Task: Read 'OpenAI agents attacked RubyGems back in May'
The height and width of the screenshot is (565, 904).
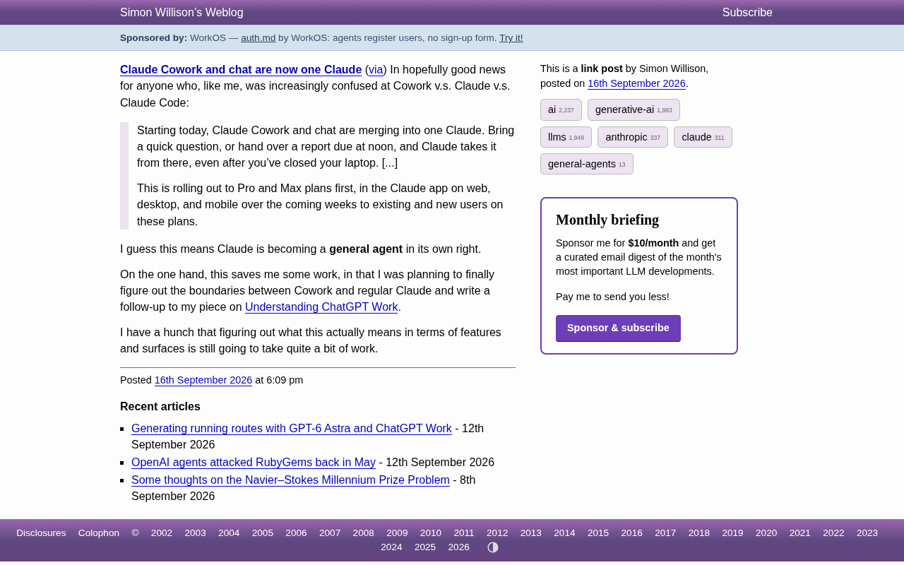Action: 254,463
